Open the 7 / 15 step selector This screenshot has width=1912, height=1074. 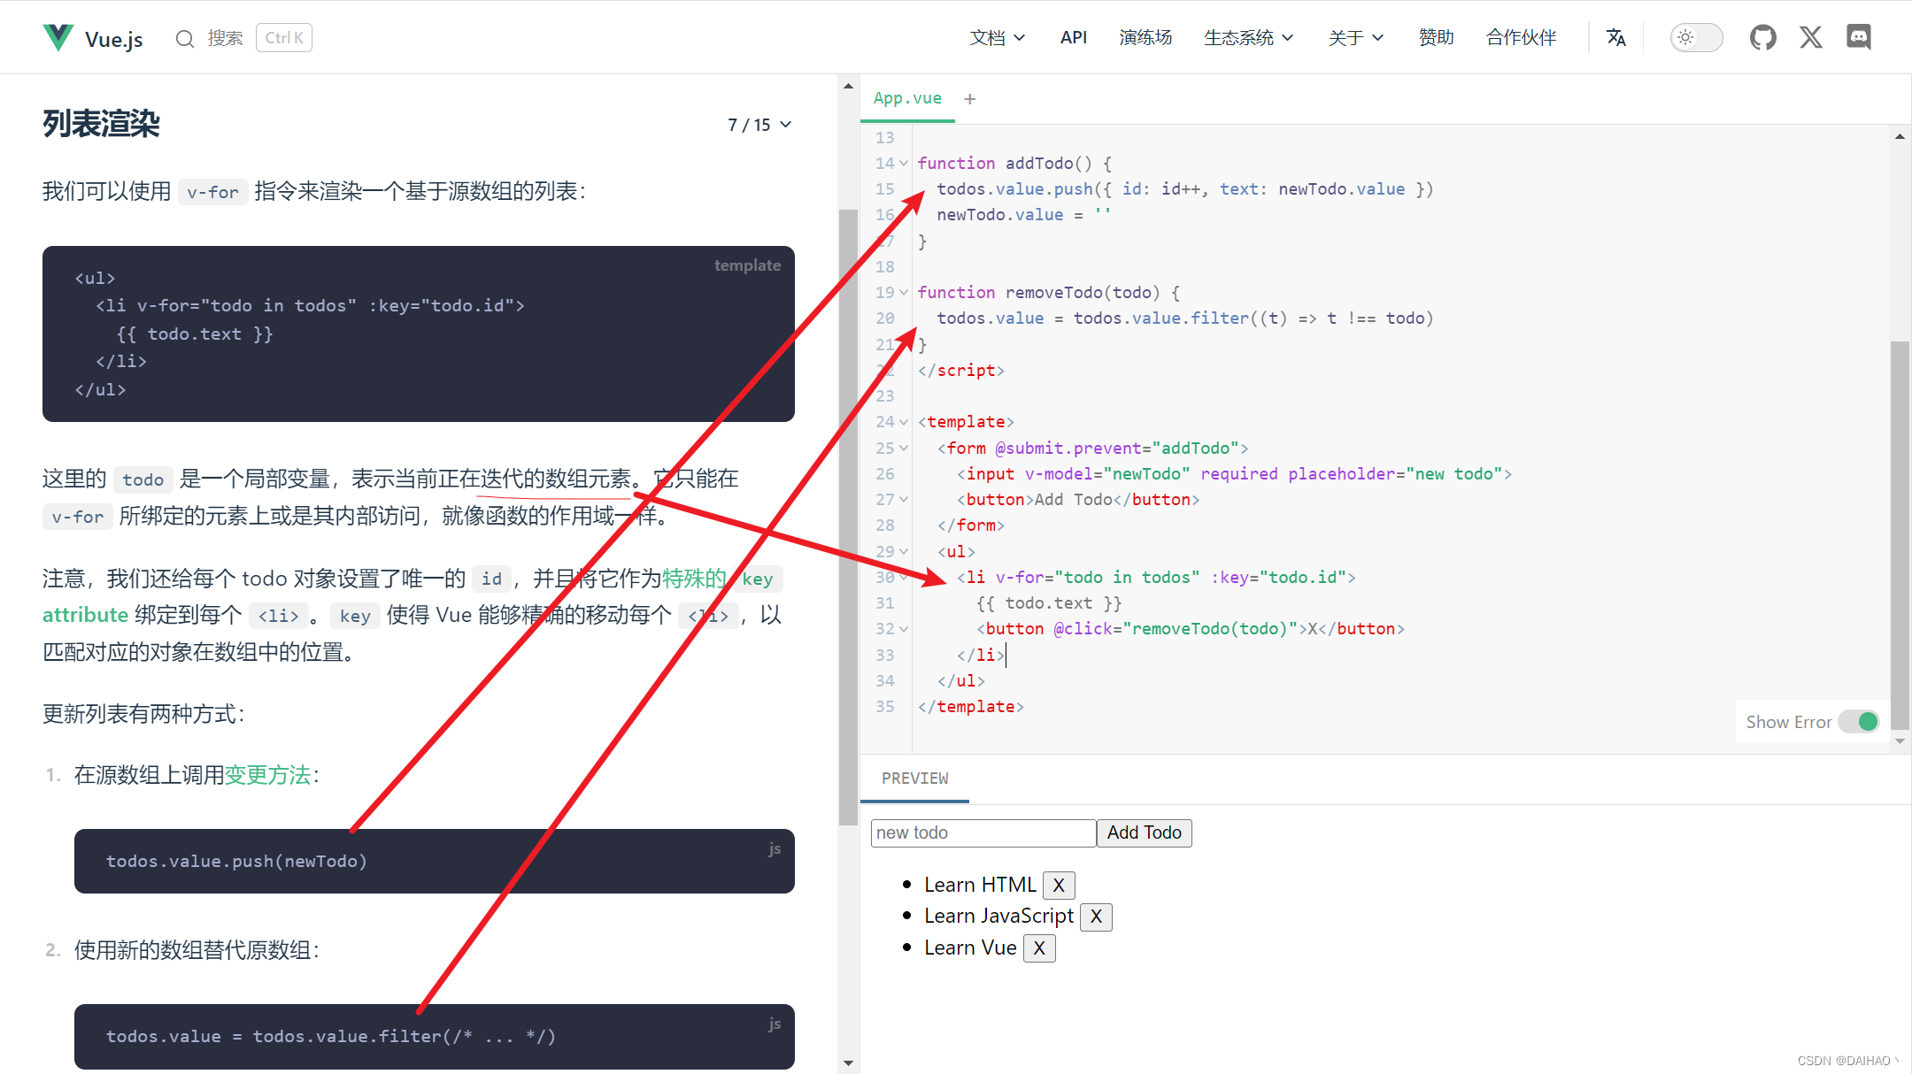coord(759,125)
